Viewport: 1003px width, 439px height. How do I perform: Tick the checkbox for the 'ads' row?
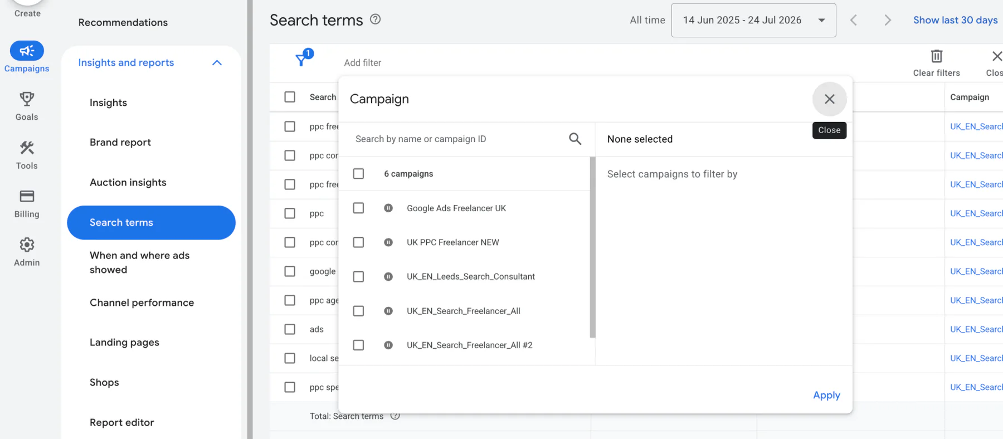(290, 329)
